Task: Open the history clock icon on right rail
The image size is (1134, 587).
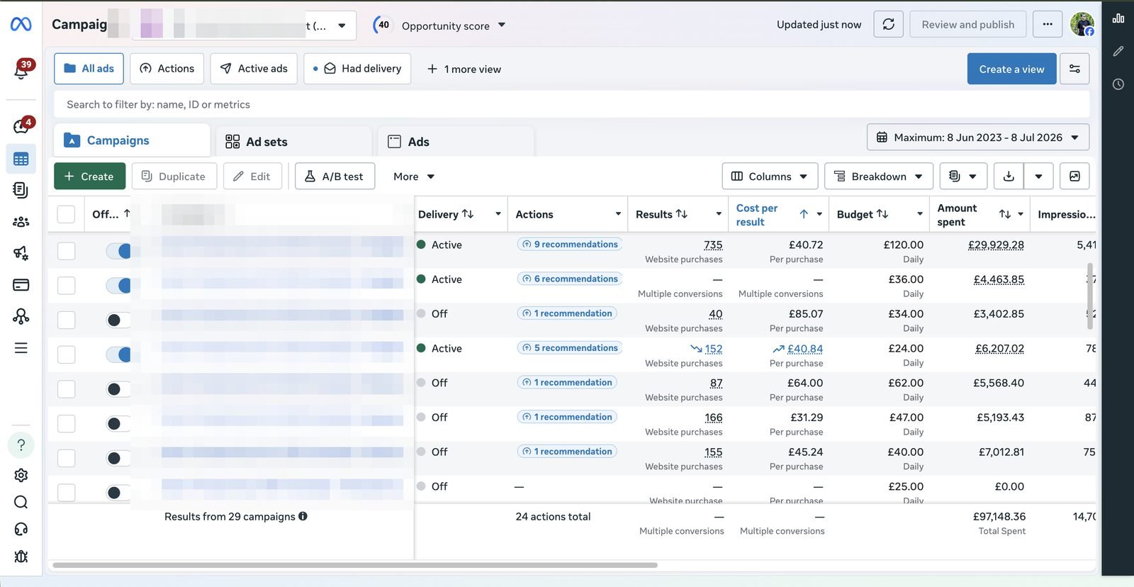Action: (x=1118, y=84)
